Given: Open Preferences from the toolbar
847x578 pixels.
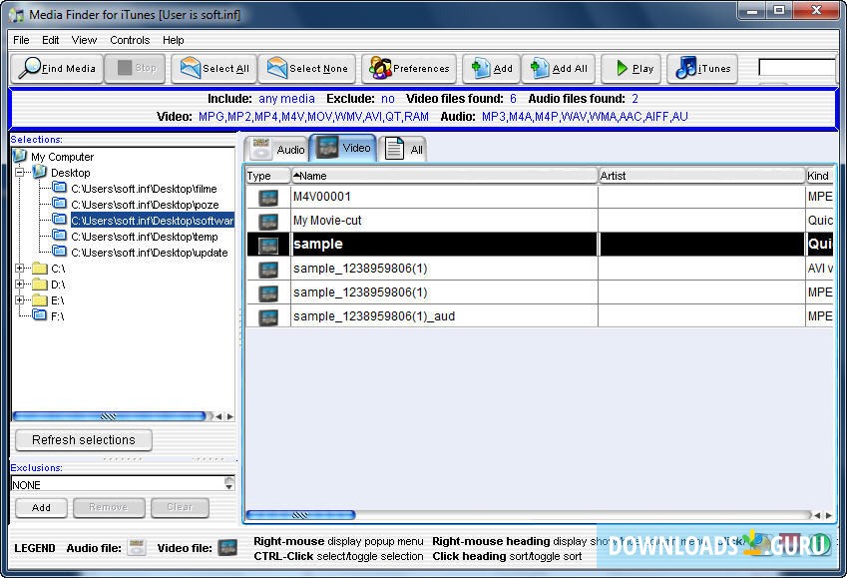Looking at the screenshot, I should (x=408, y=68).
